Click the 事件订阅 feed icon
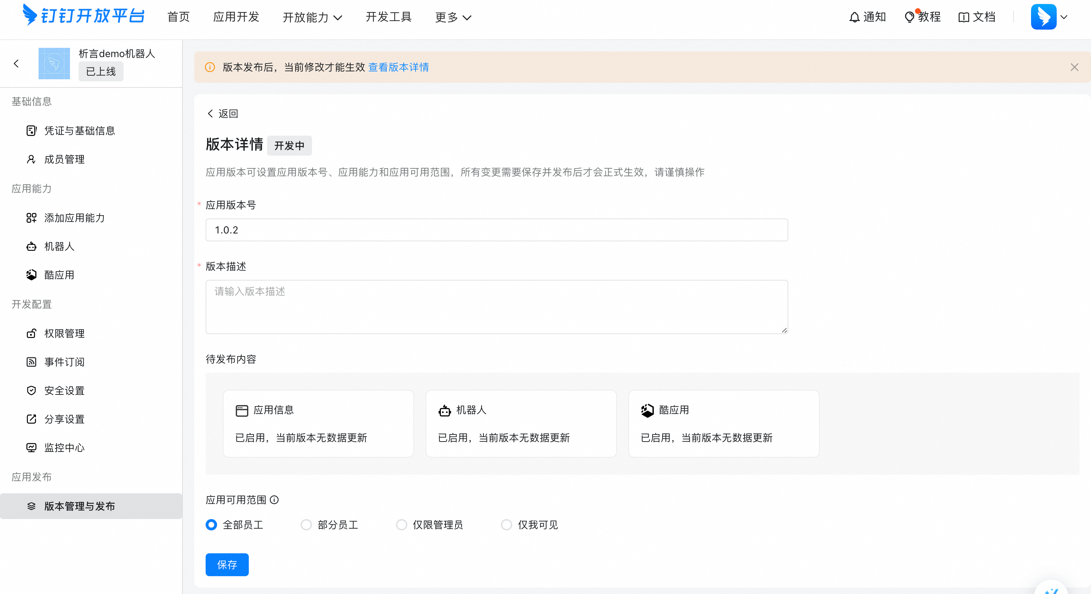The image size is (1091, 594). (31, 362)
